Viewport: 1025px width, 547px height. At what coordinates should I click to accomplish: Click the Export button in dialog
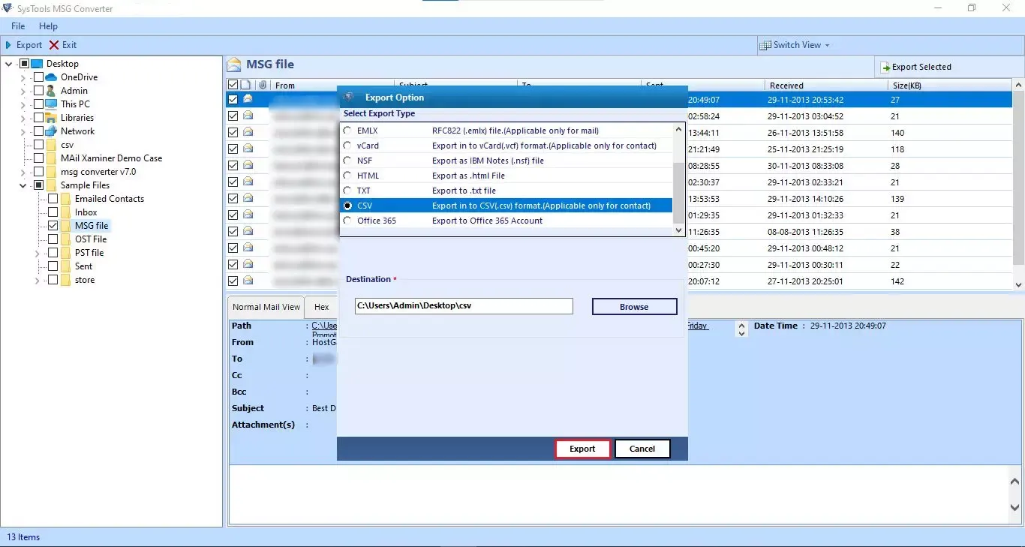[582, 449]
